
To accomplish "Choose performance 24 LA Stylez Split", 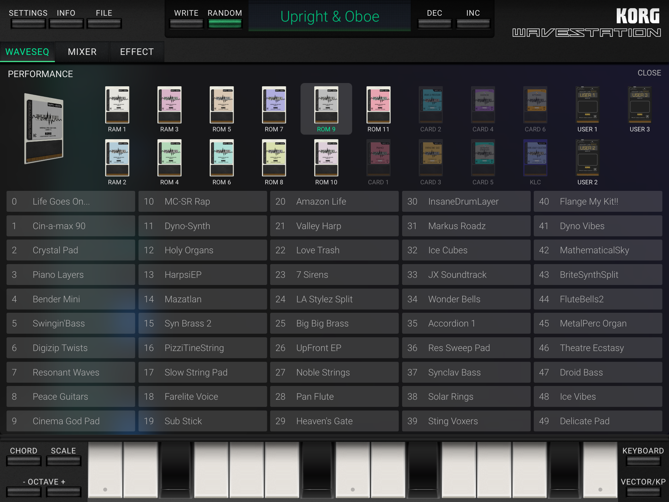I will [334, 299].
